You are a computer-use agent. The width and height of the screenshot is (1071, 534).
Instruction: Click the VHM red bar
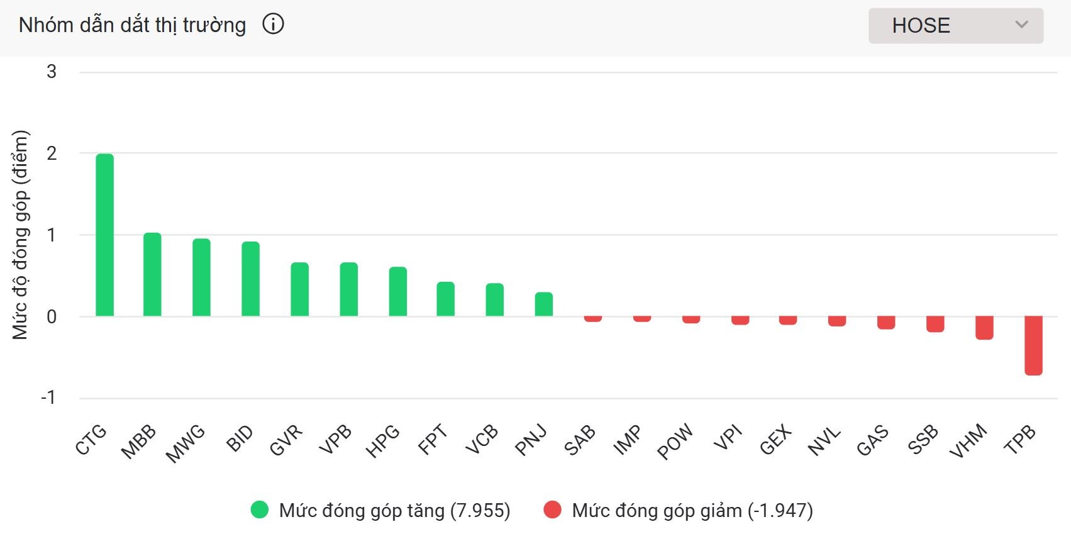tap(984, 328)
